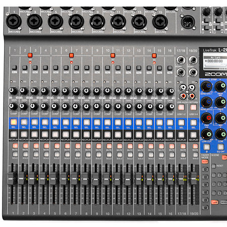Arm channel 2 with the REC/PLAY button
The height and width of the screenshot is (227, 227).
(24, 134)
